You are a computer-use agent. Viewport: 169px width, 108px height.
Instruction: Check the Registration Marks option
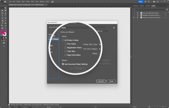(66, 48)
